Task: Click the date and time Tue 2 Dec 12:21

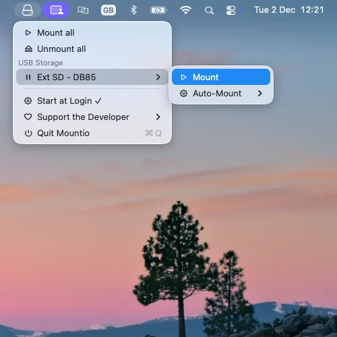Action: (x=289, y=10)
